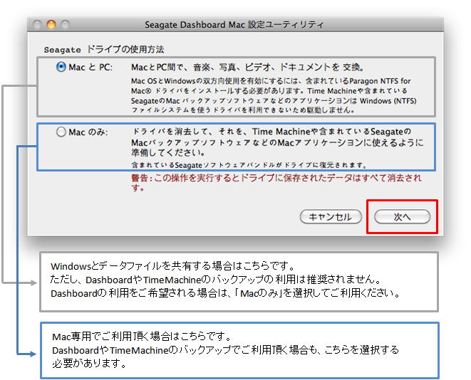Screen dimensions: 471x380
Task: Select the 'Mac のみ' radio button
Action: (x=61, y=132)
